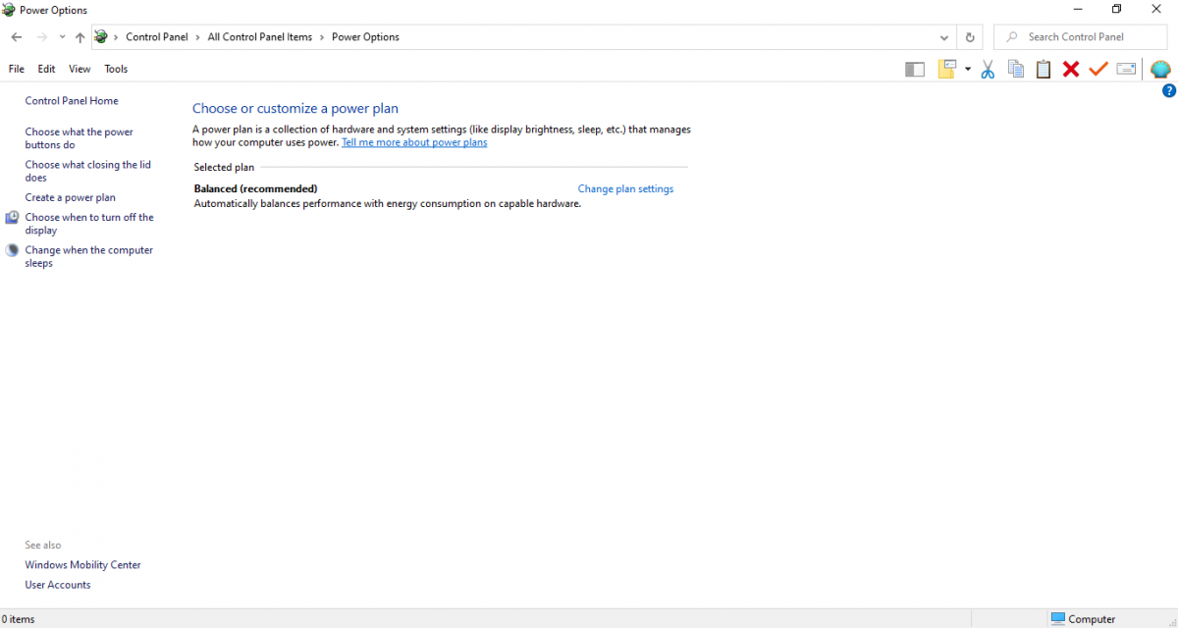The height and width of the screenshot is (628, 1178).
Task: Click the search magnifier icon
Action: point(1012,37)
